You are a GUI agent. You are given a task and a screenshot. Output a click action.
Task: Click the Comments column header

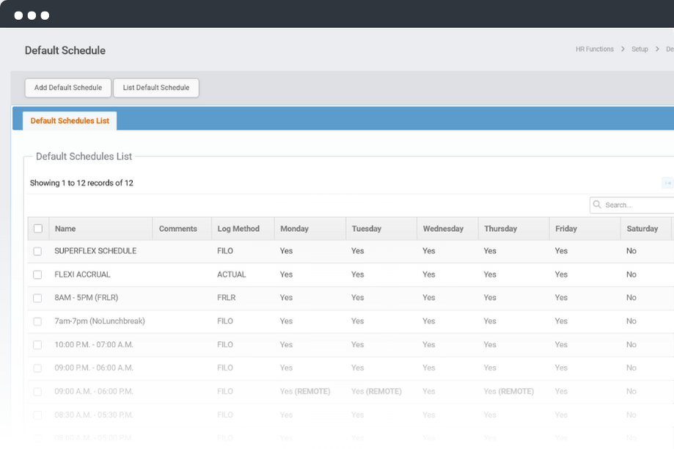coord(177,229)
